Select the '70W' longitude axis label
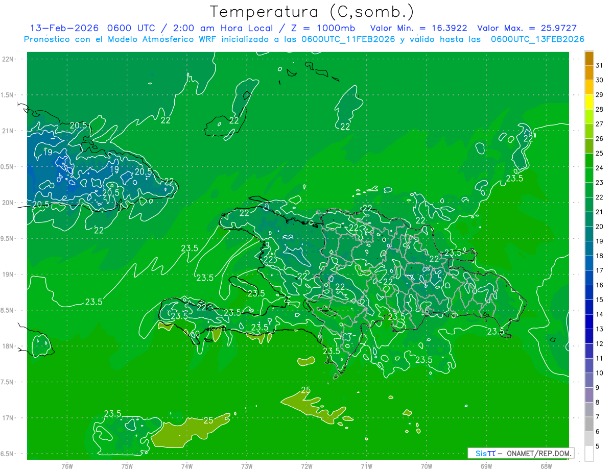 tap(427, 466)
